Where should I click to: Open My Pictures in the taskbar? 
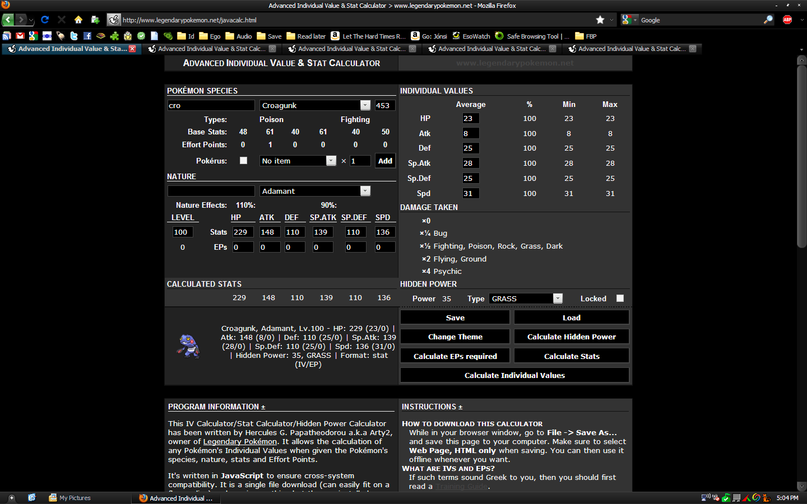click(70, 498)
